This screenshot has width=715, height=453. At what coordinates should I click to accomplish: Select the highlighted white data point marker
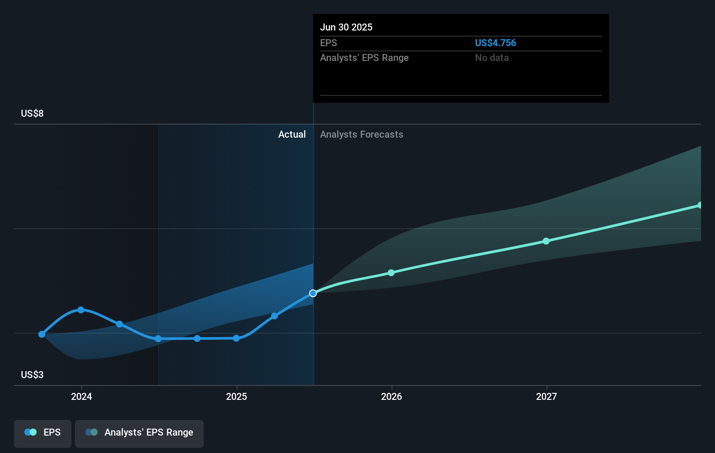(313, 293)
